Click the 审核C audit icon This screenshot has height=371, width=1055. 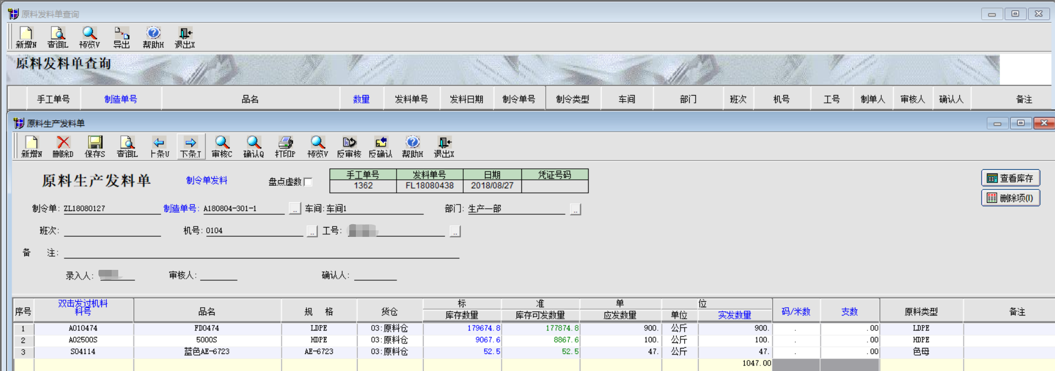pos(222,147)
